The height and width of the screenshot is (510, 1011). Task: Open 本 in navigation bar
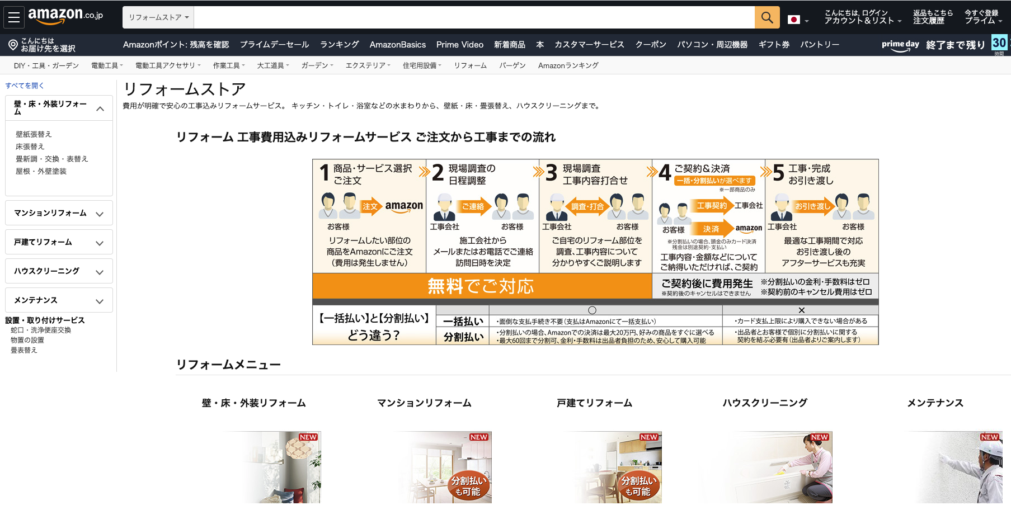(x=540, y=44)
